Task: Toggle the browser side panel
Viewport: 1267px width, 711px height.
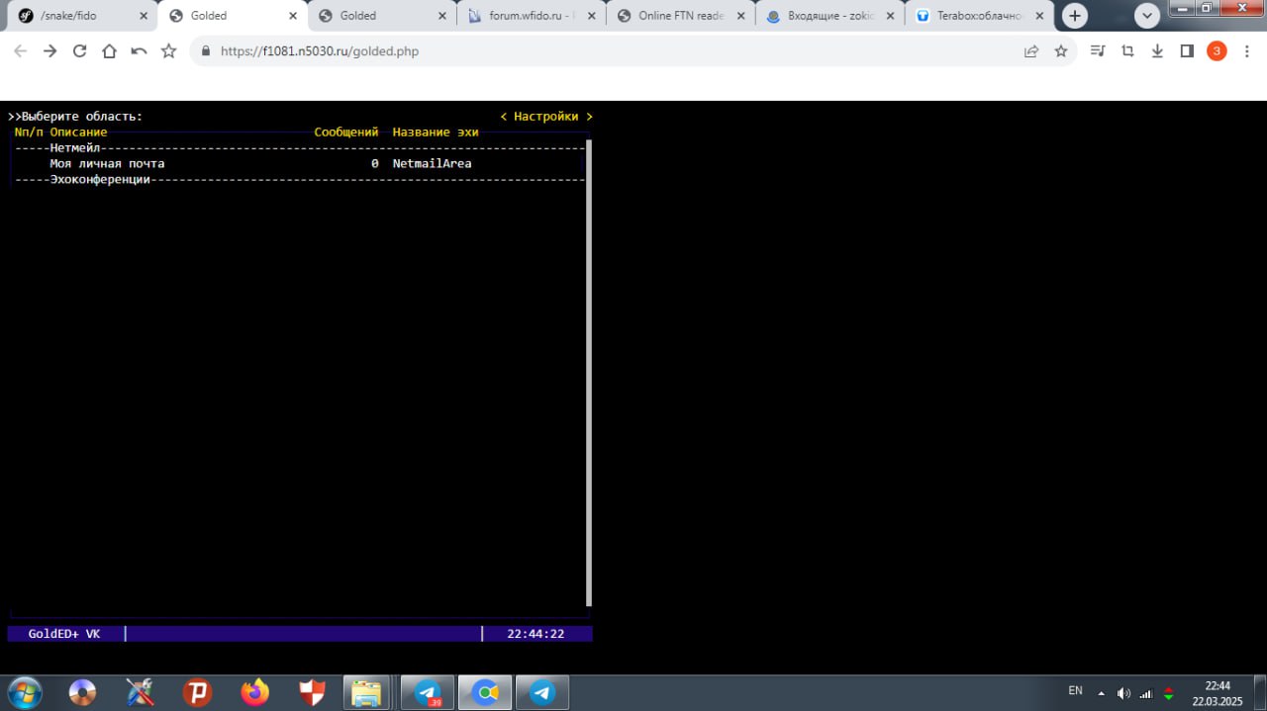Action: (x=1187, y=51)
